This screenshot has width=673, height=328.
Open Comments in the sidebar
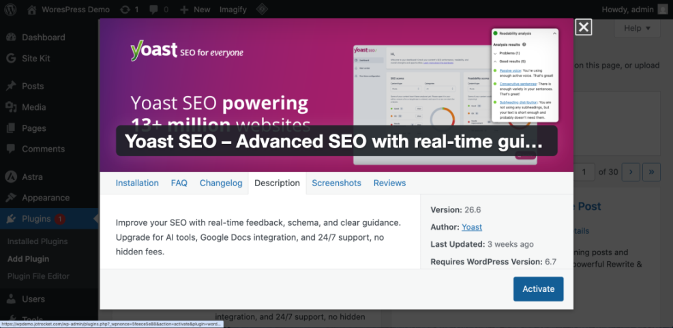(x=44, y=149)
